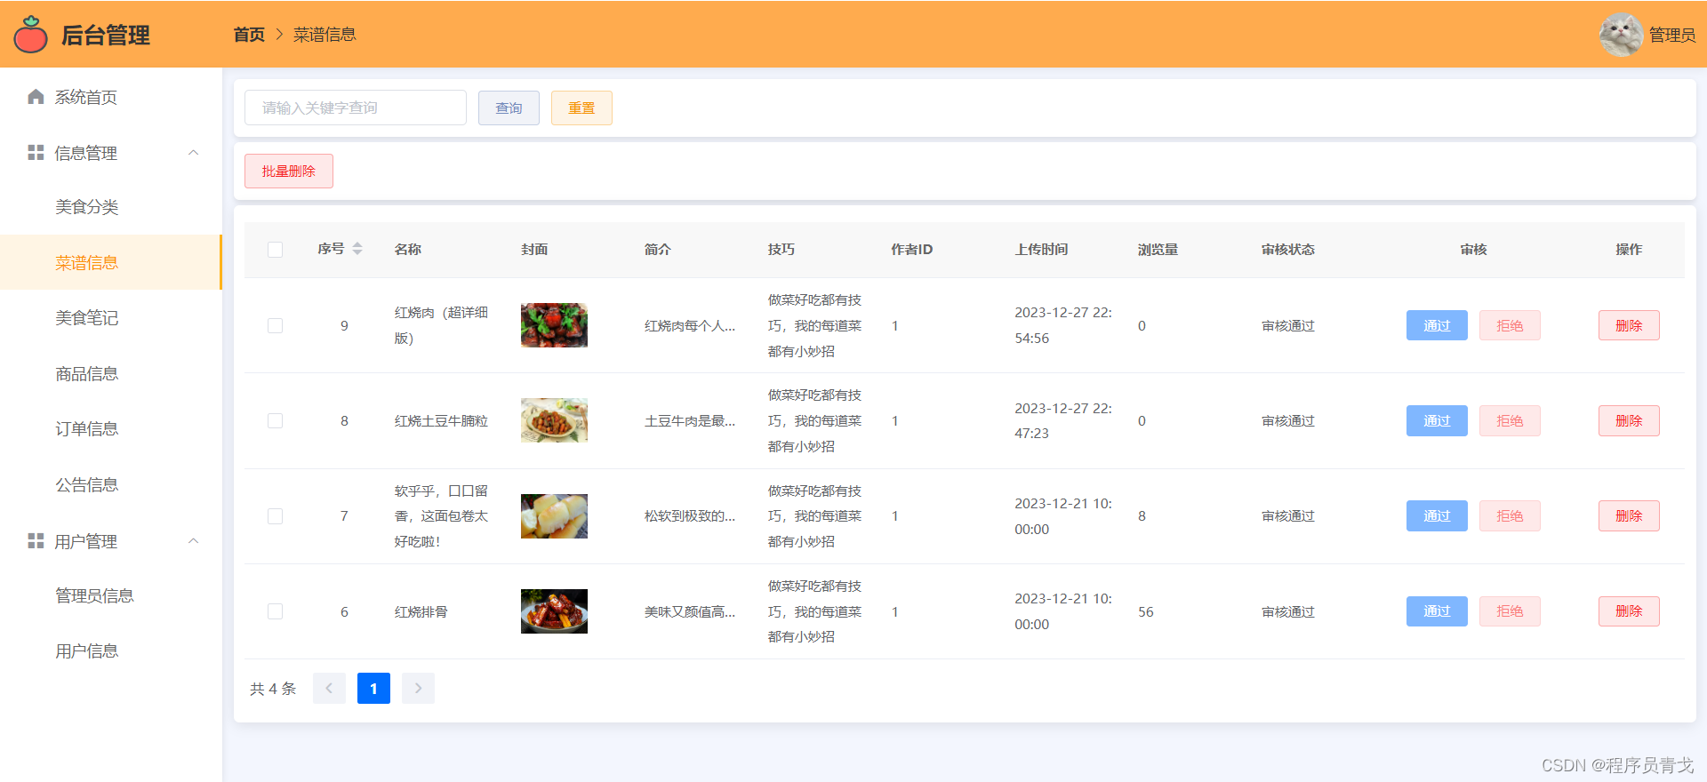Screen dimensions: 1707x782
Task: Collapse the 信息管理 menu chevron
Action: pos(193,153)
